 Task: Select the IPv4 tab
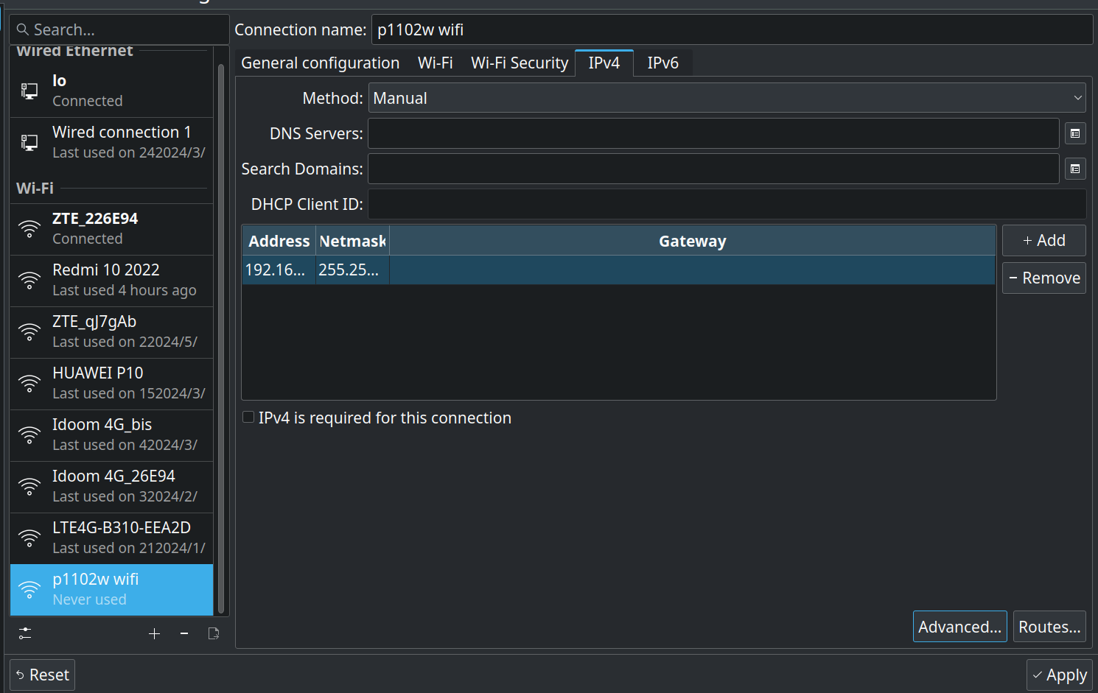pos(604,63)
